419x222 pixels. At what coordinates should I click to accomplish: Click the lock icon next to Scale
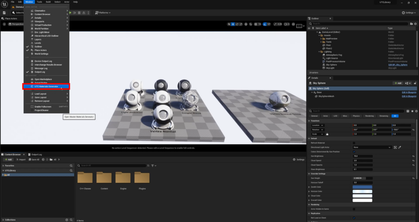327,134
